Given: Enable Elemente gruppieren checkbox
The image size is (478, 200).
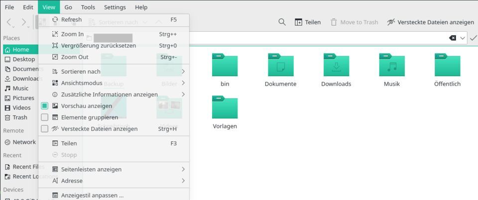Looking at the screenshot, I should pos(45,117).
